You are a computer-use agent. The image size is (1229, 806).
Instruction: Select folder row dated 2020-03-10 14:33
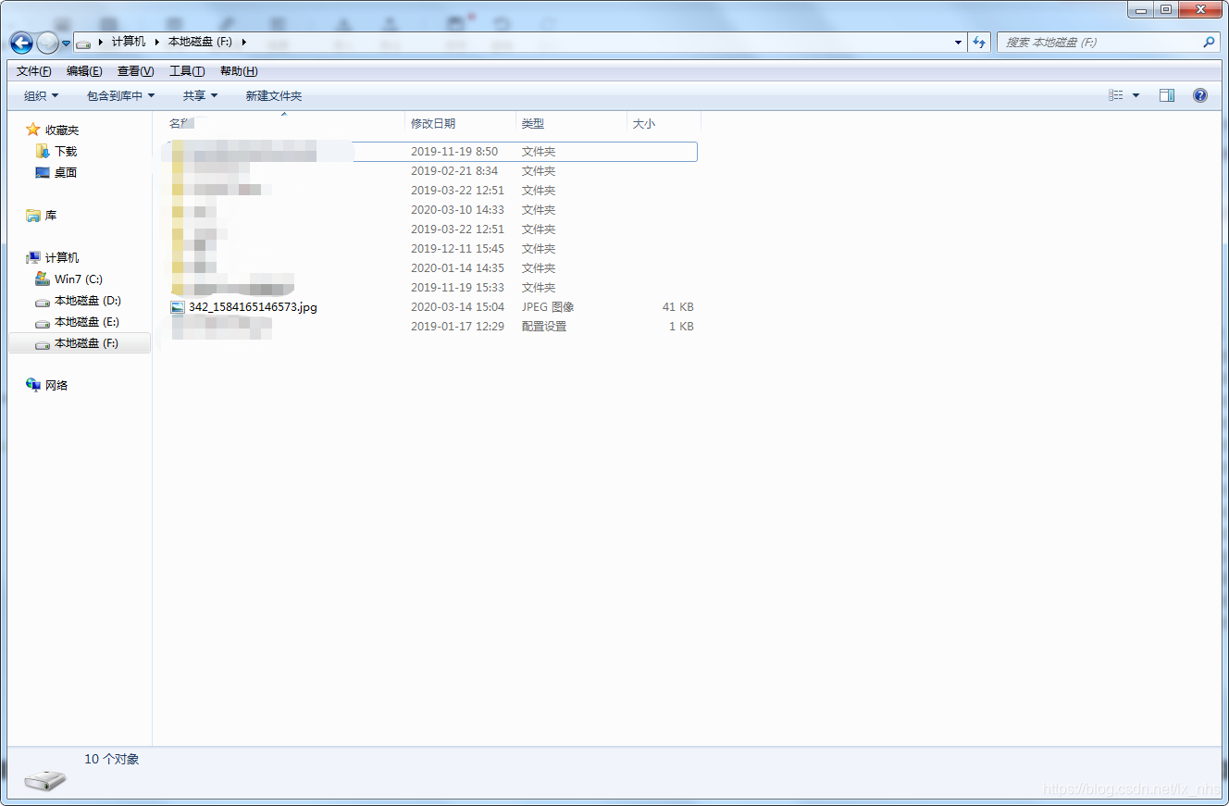[x=432, y=209]
